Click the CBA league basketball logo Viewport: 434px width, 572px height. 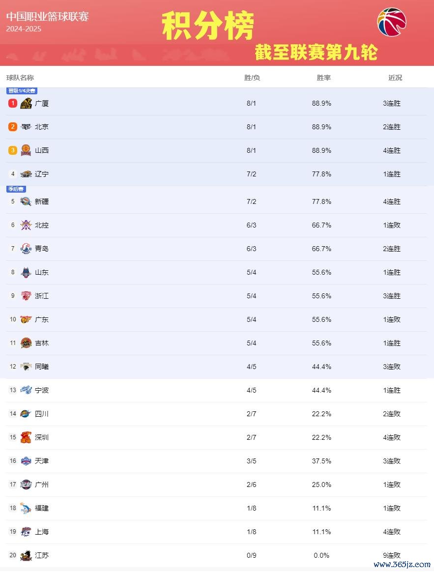tap(392, 22)
